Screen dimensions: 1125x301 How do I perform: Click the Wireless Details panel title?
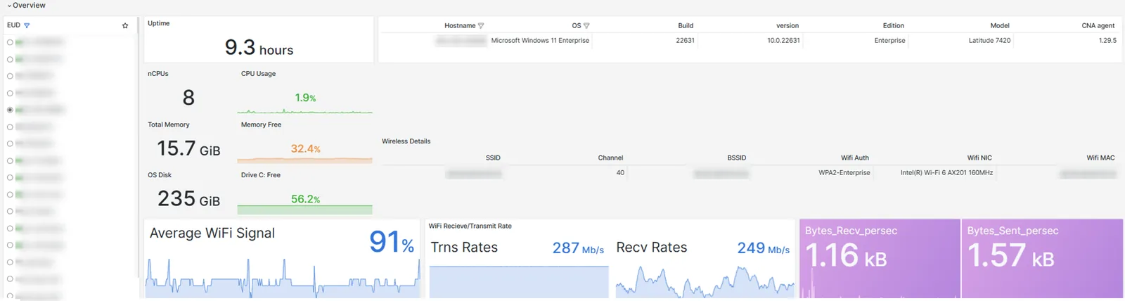[x=406, y=141]
